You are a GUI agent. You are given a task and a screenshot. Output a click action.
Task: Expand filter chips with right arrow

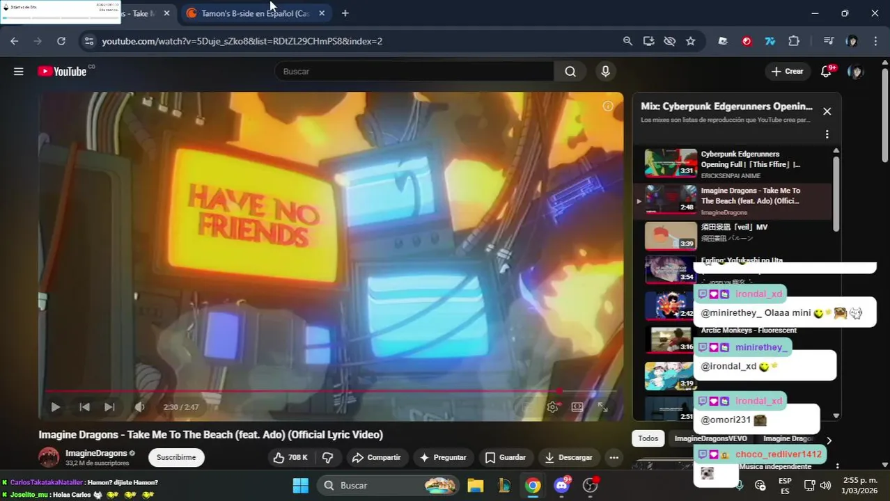[829, 440]
